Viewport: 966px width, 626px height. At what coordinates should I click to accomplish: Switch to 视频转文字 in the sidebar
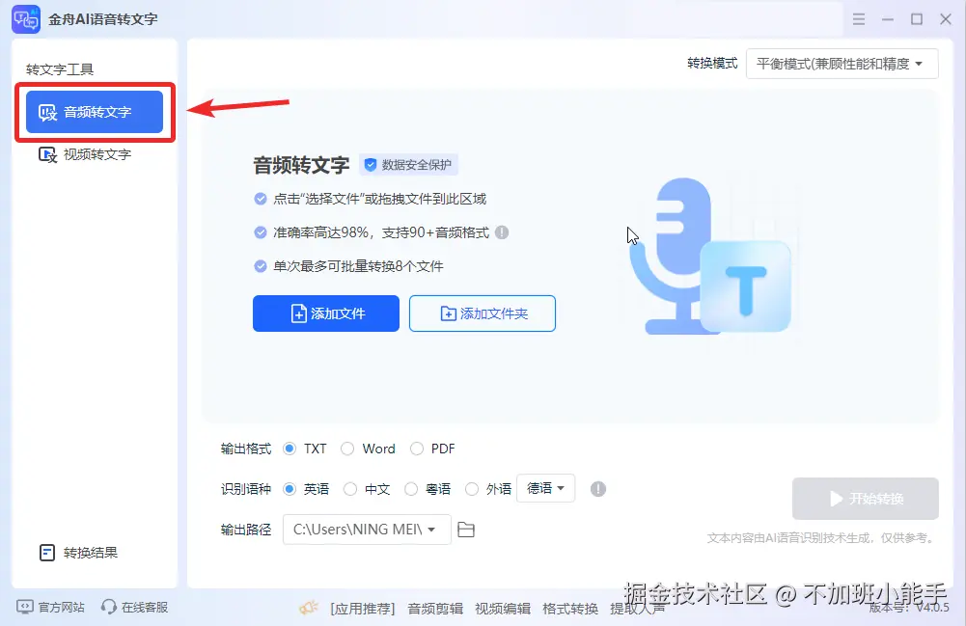[x=86, y=154]
